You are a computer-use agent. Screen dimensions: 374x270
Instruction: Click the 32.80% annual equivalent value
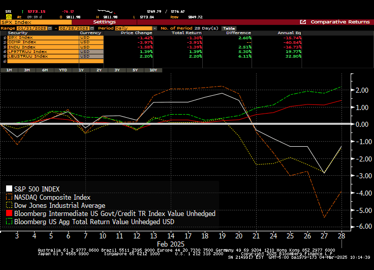[293, 57]
